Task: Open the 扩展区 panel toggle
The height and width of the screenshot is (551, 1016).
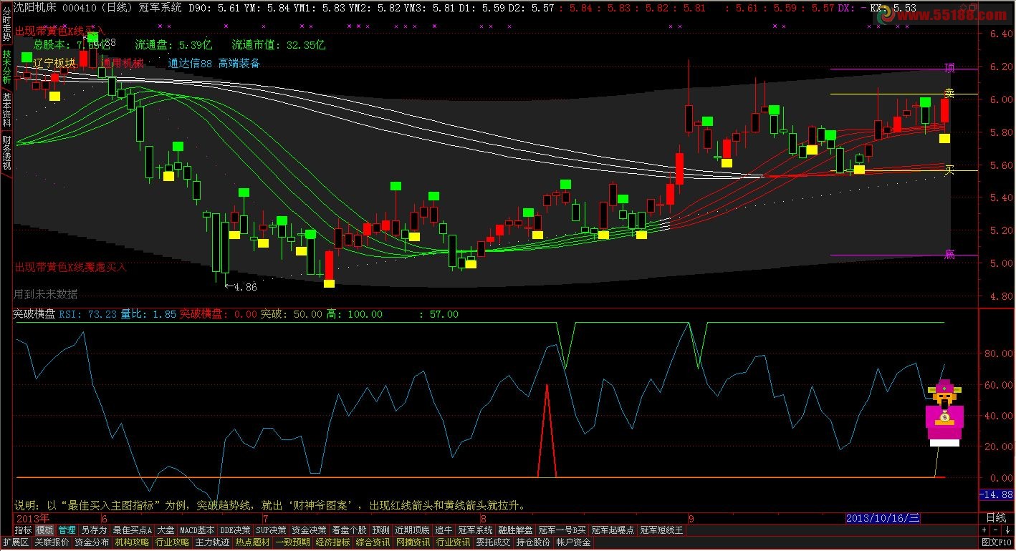Action: point(15,542)
